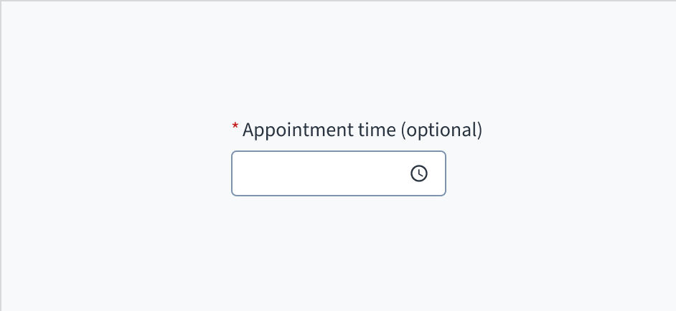
Task: Click the asterisk before "Appointment time"
Action: [x=235, y=128]
